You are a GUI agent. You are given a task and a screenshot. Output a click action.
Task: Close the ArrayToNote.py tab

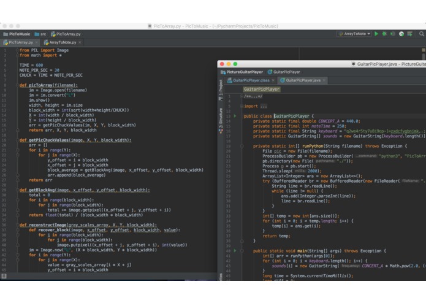[80, 42]
